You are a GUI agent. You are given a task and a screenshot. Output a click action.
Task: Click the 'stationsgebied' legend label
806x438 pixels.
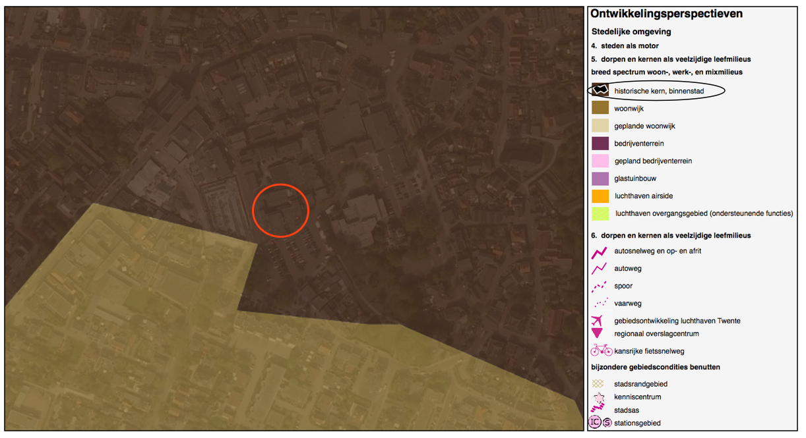[x=637, y=423]
